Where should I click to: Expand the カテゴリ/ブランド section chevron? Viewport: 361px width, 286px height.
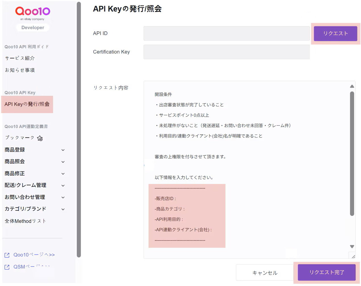(x=63, y=209)
